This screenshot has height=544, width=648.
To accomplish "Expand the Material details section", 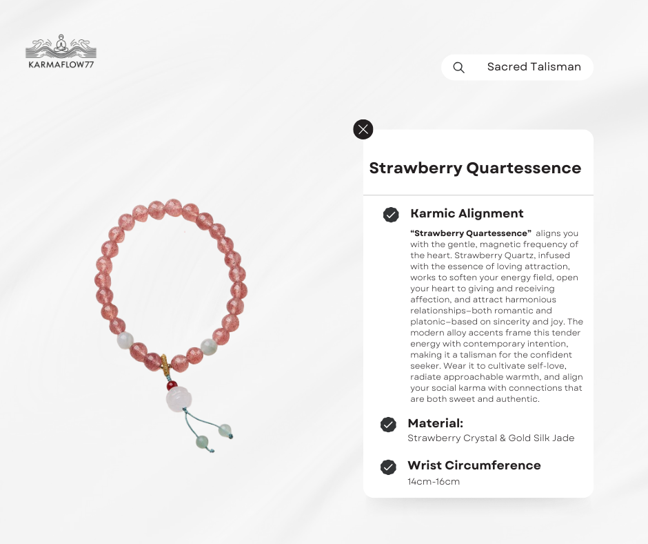I will click(436, 423).
